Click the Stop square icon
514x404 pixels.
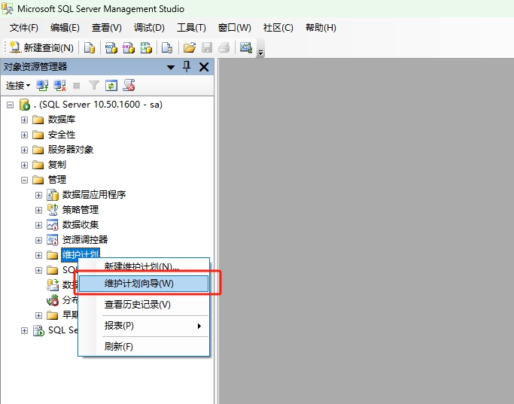click(77, 86)
